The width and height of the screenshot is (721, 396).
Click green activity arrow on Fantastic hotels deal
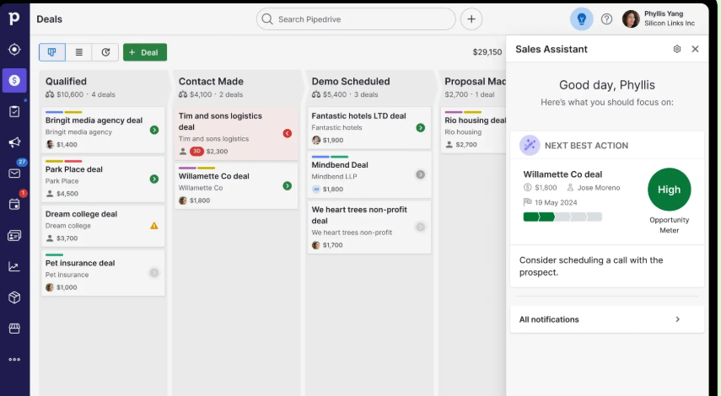pyautogui.click(x=420, y=128)
